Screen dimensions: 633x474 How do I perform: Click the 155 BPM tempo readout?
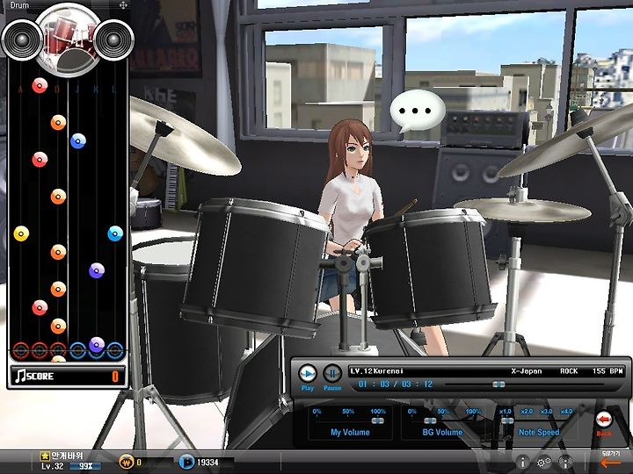tap(608, 371)
